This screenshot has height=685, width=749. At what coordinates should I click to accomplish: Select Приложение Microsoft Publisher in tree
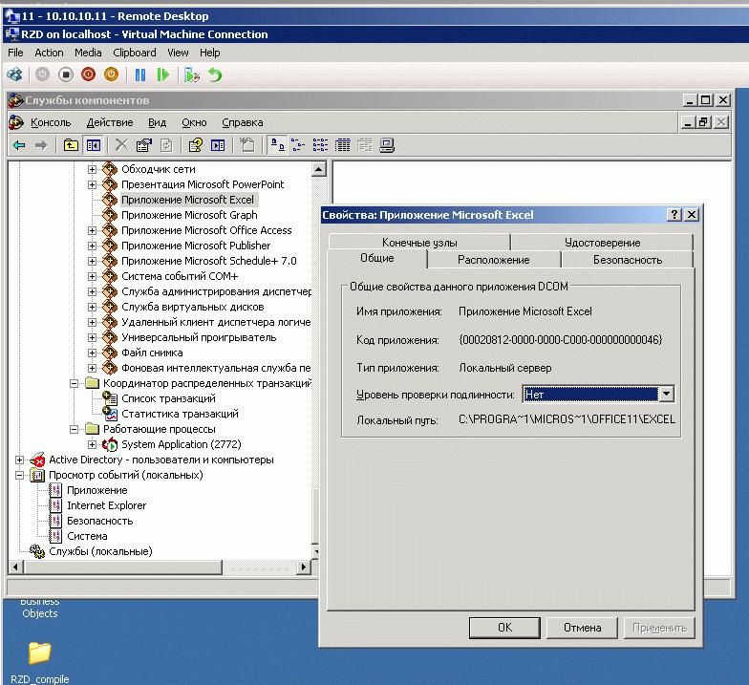[x=196, y=246]
